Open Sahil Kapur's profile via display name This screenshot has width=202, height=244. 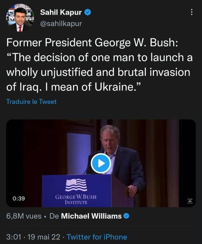(x=61, y=12)
